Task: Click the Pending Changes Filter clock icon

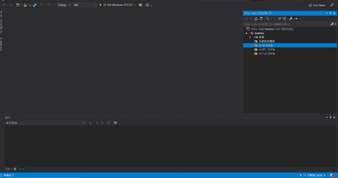Action: 268,19
